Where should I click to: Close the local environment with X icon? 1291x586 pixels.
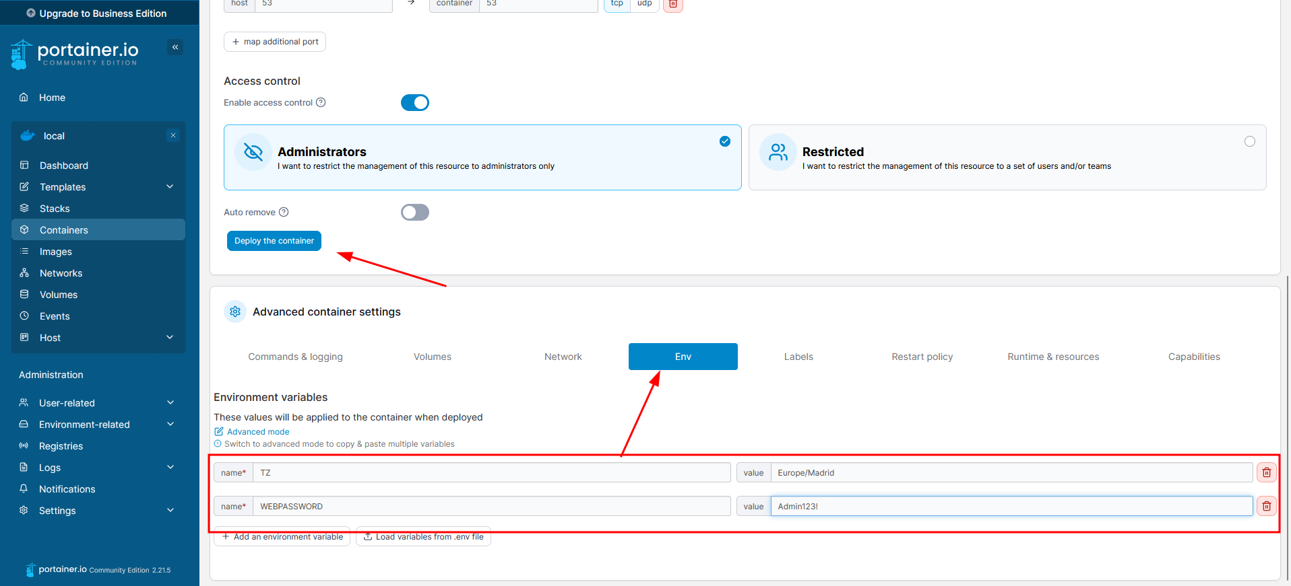173,135
